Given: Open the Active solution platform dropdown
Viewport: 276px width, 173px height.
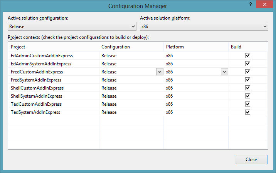Looking at the screenshot, I should pos(204,27).
